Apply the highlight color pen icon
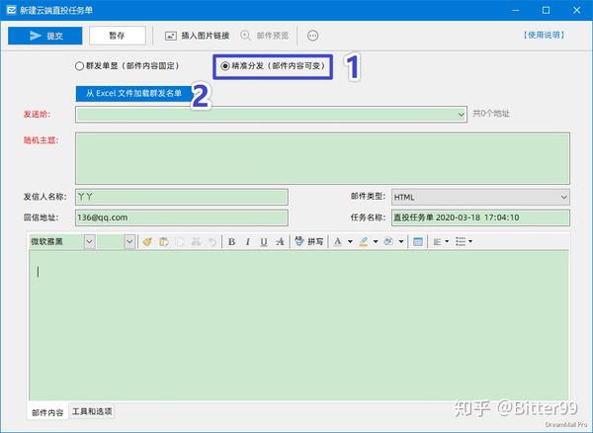Image resolution: width=593 pixels, height=433 pixels. (x=364, y=241)
